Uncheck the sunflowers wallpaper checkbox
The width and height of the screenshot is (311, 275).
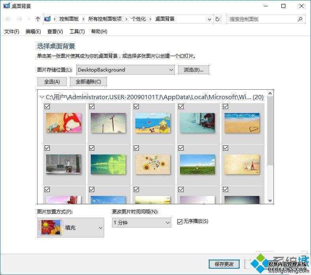pyautogui.click(x=137, y=148)
